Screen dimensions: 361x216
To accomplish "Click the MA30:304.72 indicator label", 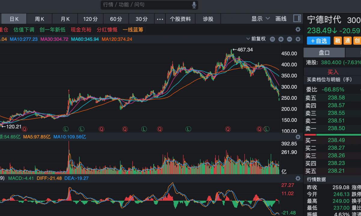I will coord(54,39).
